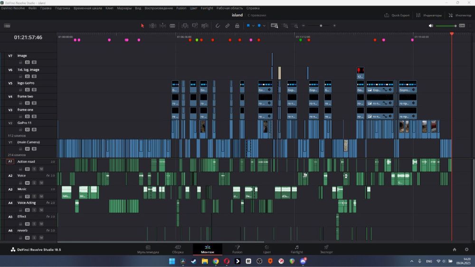
Task: Switch to the bottom Fairlight page tab
Action: (x=296, y=249)
